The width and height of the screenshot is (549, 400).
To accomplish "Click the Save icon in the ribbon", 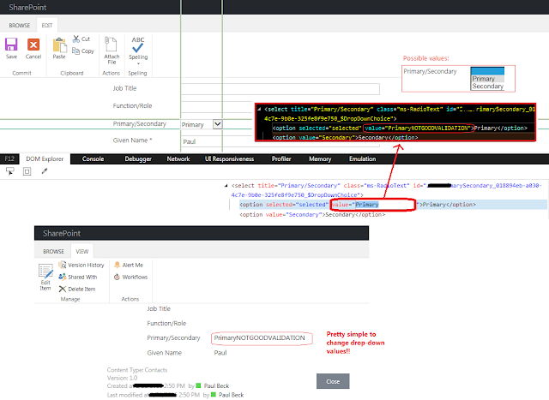I will click(11, 45).
